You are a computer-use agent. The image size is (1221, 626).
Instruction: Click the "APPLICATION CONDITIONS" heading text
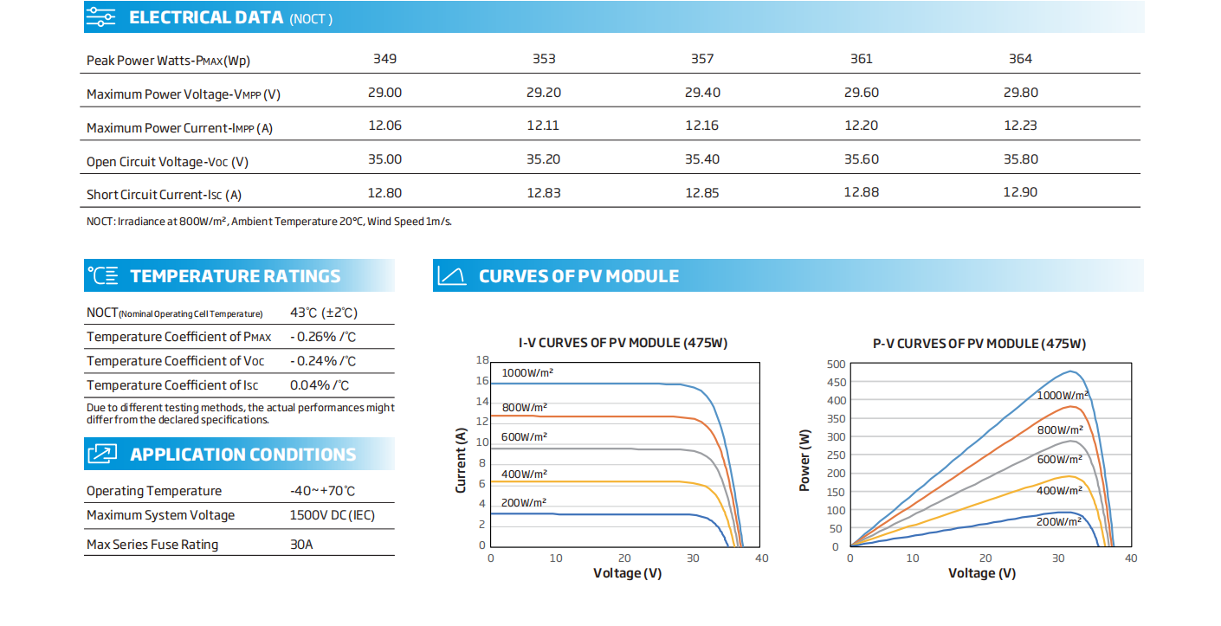point(243,455)
